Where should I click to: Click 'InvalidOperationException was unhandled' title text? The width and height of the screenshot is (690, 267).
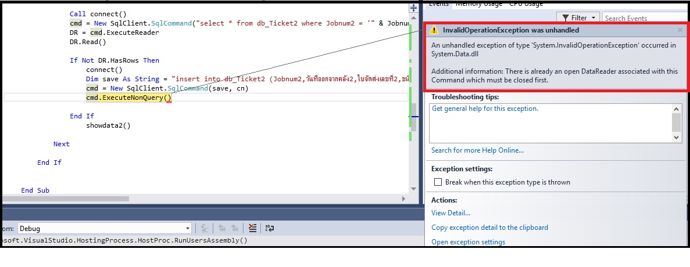point(511,30)
